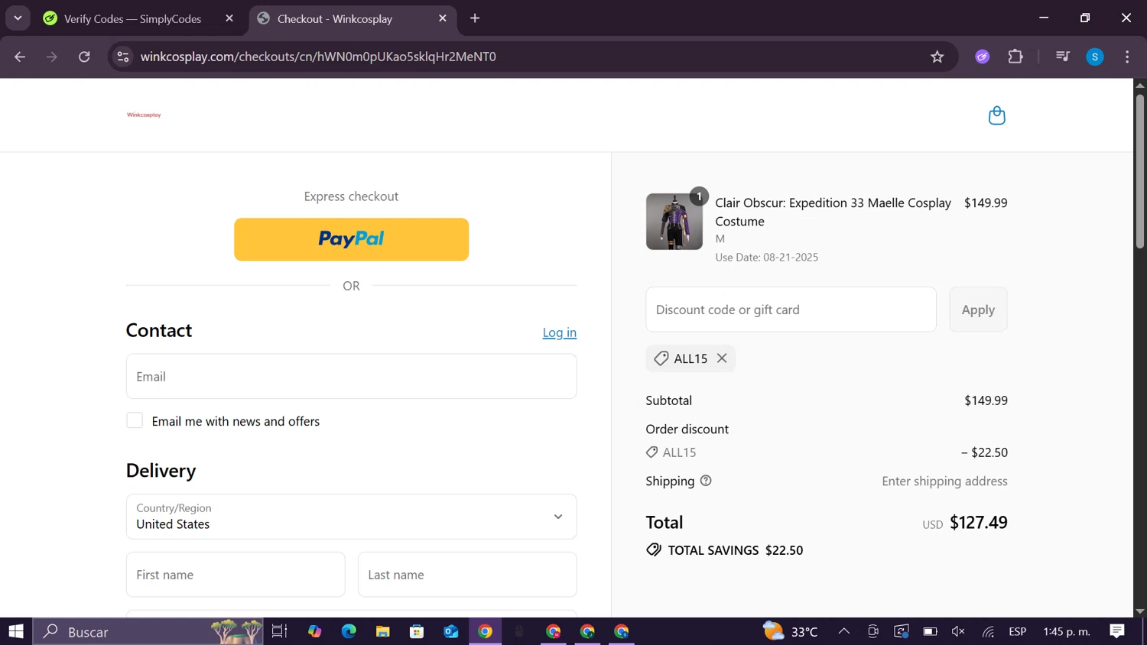Open the Windows Start menu
The height and width of the screenshot is (645, 1147).
[x=16, y=631]
